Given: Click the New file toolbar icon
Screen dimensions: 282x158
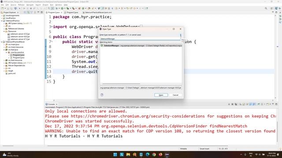Looking at the screenshot, I should click(2, 8).
